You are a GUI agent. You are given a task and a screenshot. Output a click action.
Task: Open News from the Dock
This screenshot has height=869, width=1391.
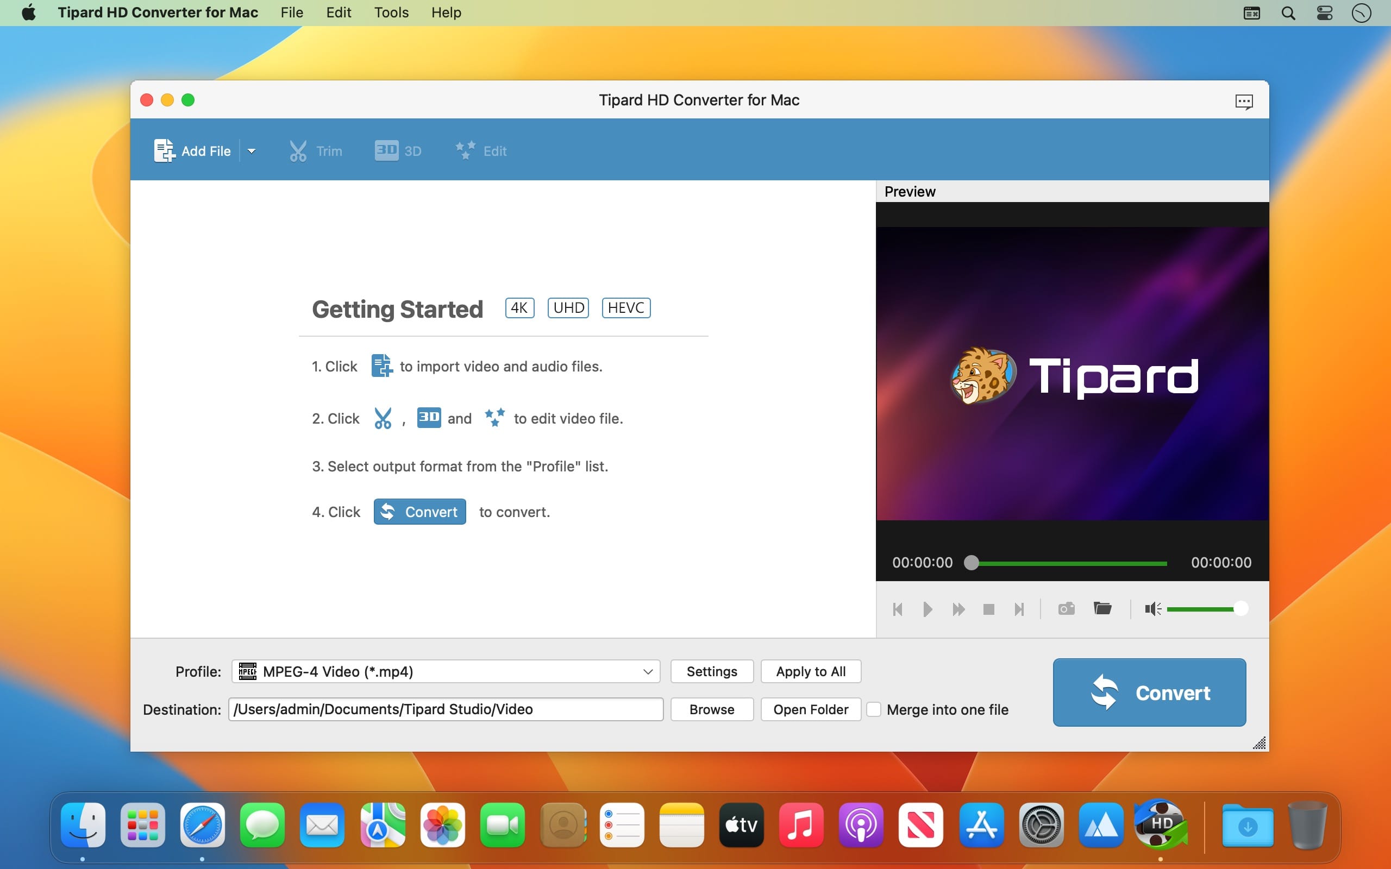[x=920, y=825]
